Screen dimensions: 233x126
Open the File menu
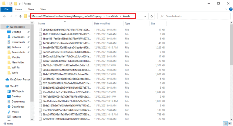pos(6,9)
